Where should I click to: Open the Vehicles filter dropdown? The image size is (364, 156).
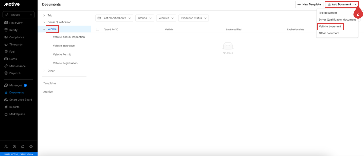tap(166, 18)
